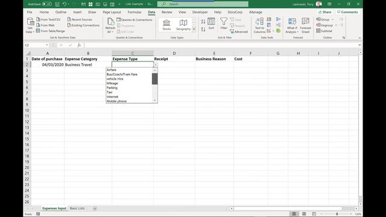Screen dimensions: 386x217
Task: Open Insert Function (fx) dialog
Action: point(79,45)
